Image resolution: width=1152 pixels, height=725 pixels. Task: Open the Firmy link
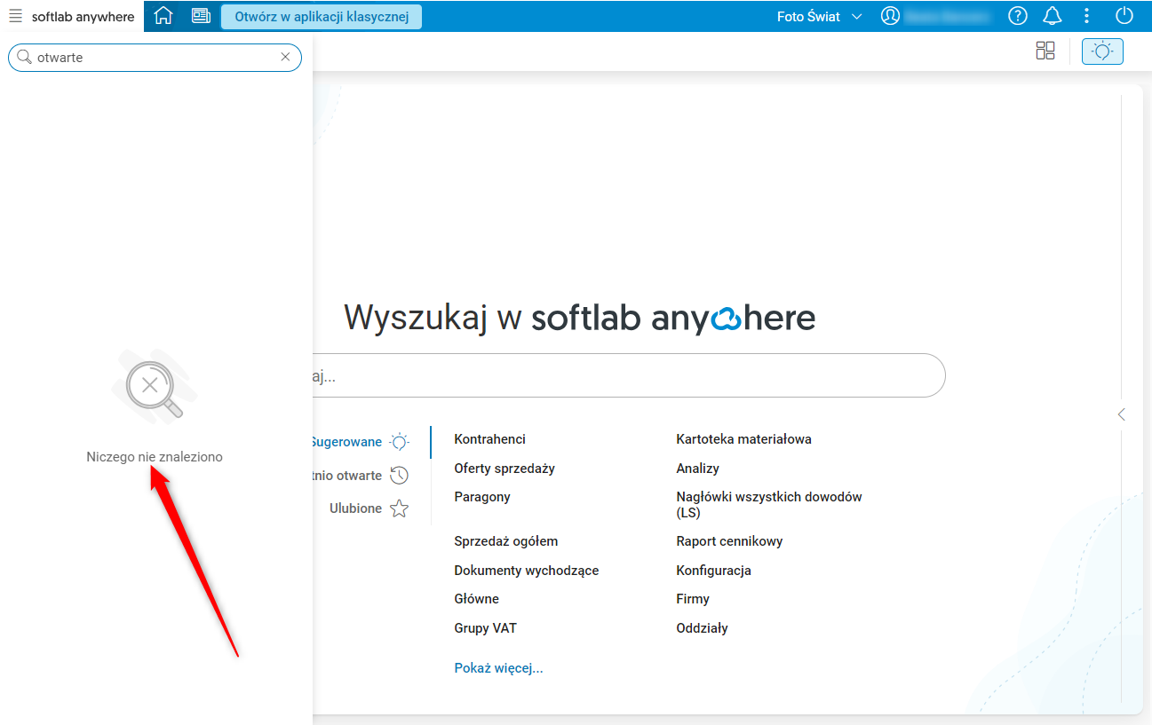[x=693, y=599]
